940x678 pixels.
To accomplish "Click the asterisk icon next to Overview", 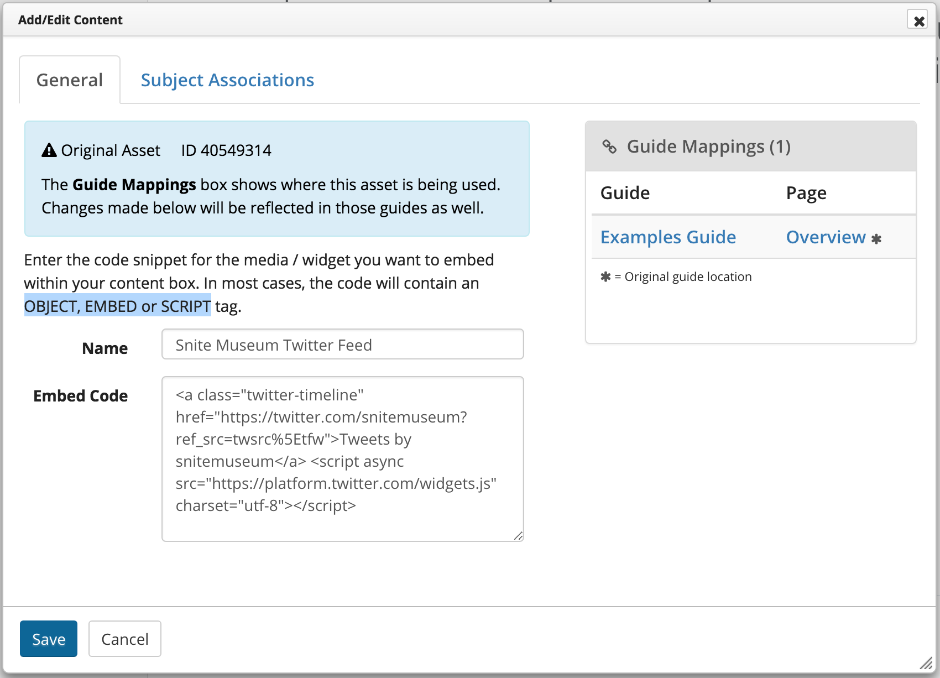I will (x=876, y=239).
